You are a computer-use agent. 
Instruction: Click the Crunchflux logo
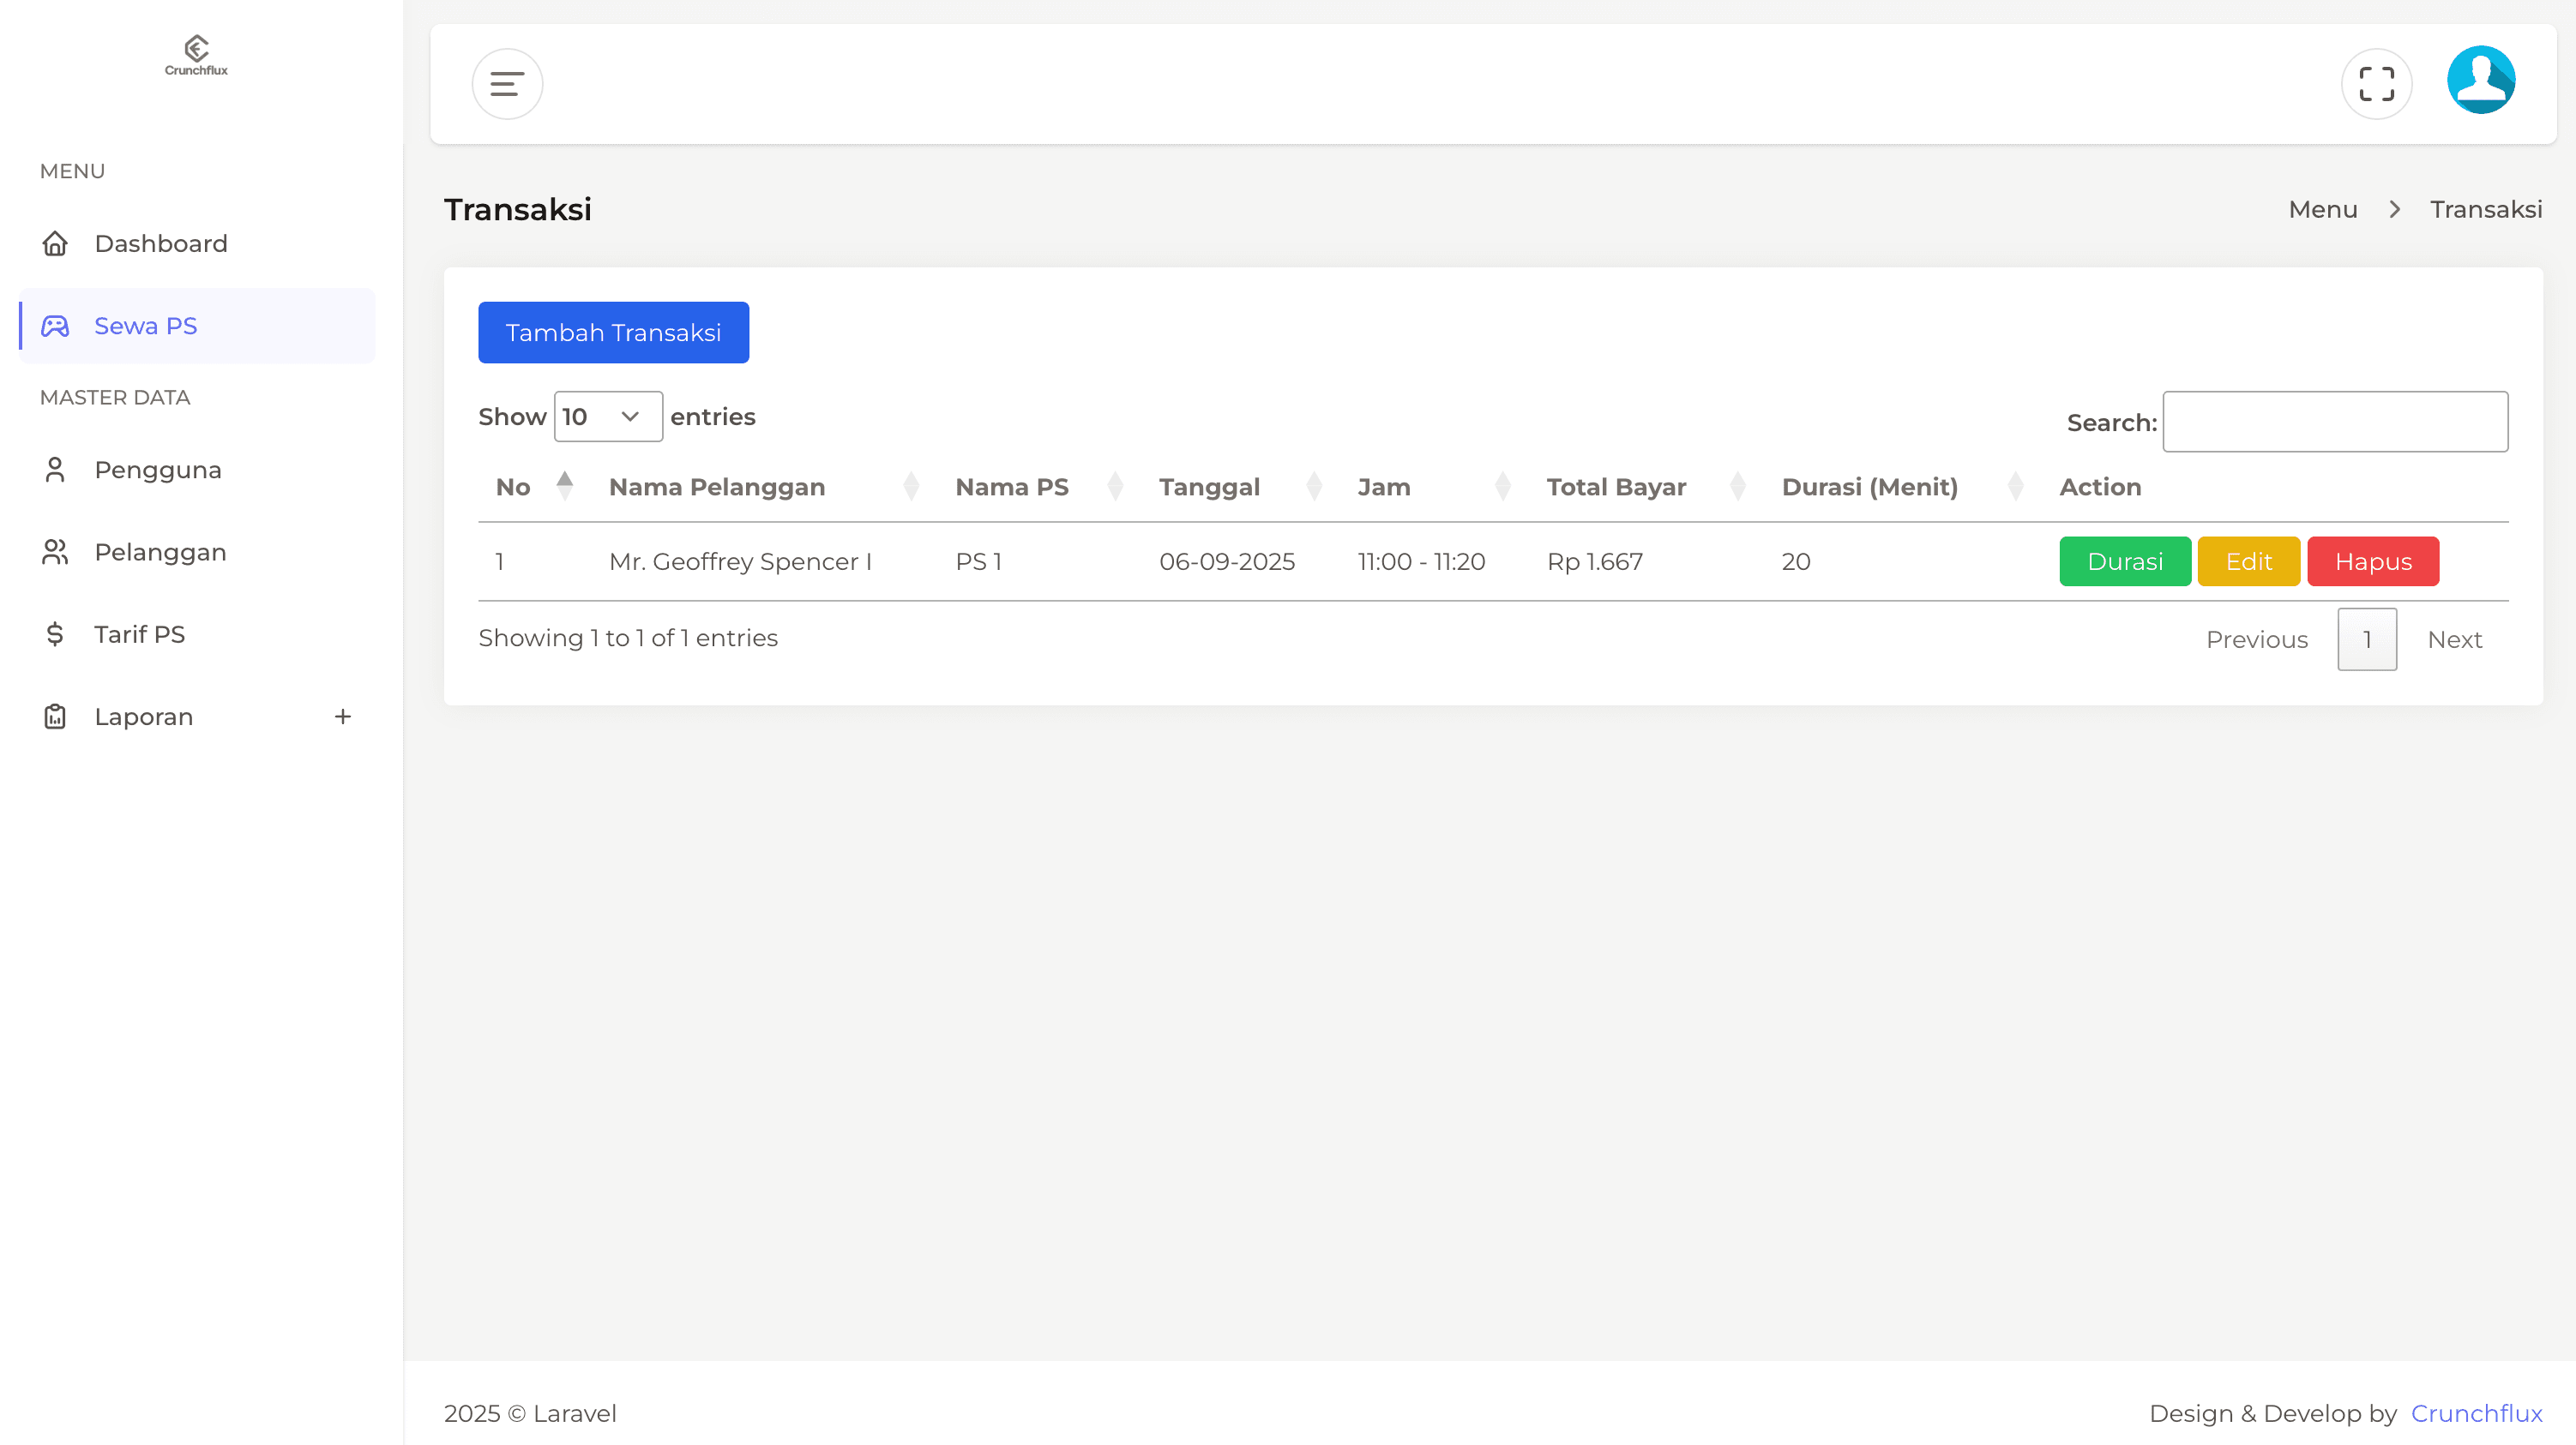(x=196, y=55)
